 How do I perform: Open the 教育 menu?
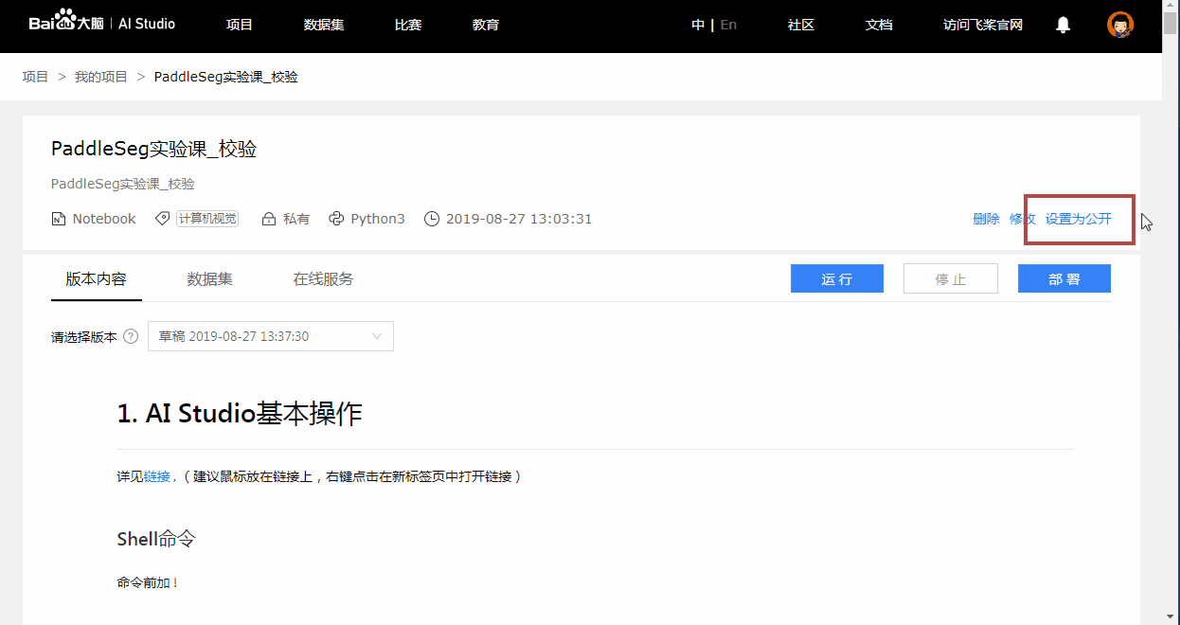coord(486,25)
